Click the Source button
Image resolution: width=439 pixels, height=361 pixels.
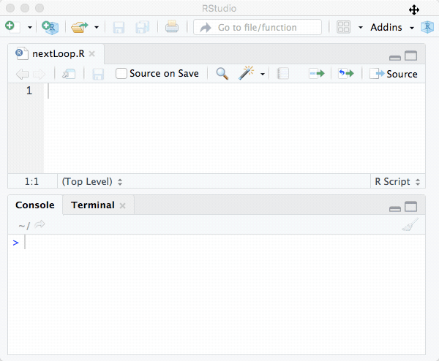click(x=394, y=74)
